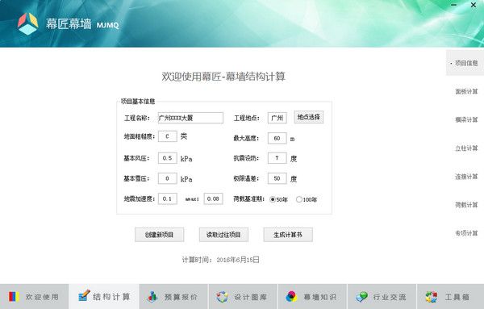Click the 读取过往项目 button
Screen dimensions: 484x309
coord(223,235)
